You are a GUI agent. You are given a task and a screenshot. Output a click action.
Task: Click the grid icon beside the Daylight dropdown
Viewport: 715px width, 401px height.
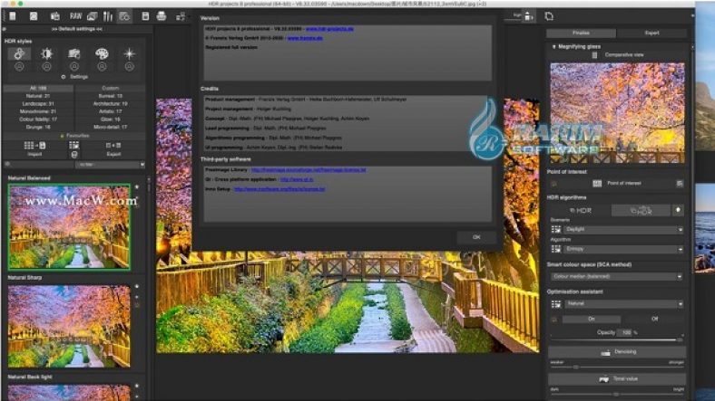pos(556,230)
